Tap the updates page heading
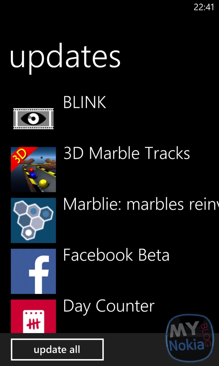The width and height of the screenshot is (219, 366). click(x=65, y=58)
